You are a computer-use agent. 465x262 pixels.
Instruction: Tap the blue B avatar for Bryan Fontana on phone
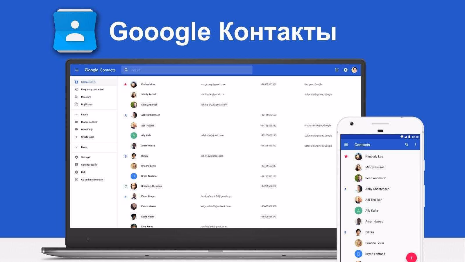358,254
